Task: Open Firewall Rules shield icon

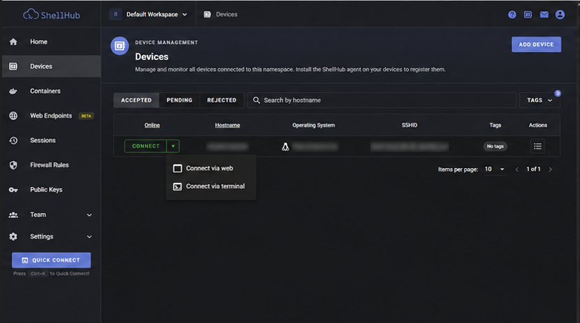Action: (13, 165)
